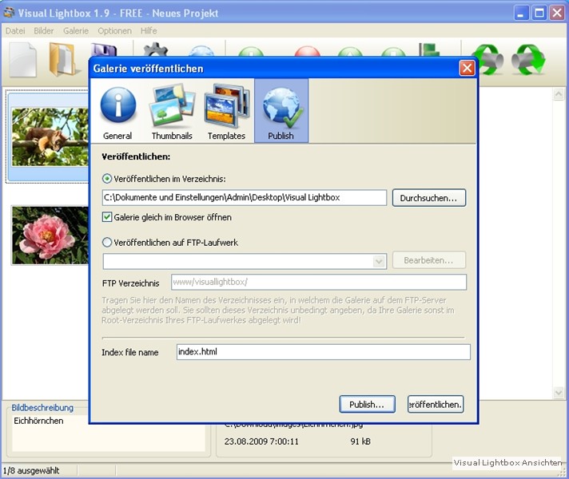Viewport: 569px width, 479px height.
Task: Click the main window vertical scrollbar track
Action: click(x=559, y=239)
